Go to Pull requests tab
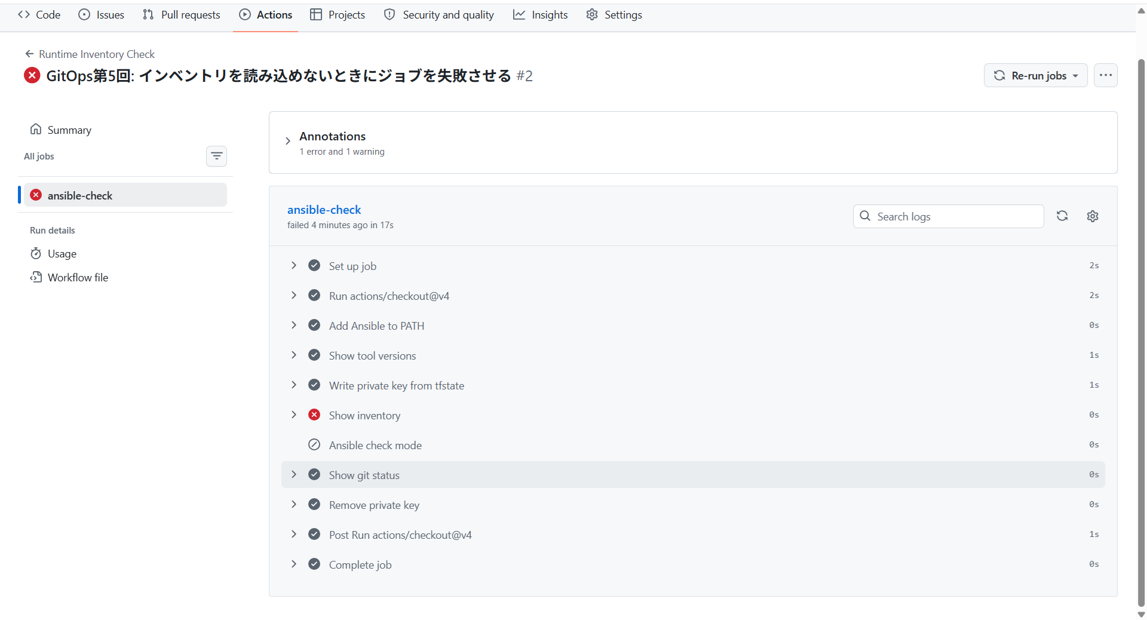The width and height of the screenshot is (1147, 620). tap(182, 15)
